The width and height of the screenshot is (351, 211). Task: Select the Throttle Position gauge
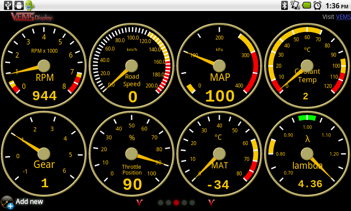[x=132, y=154]
